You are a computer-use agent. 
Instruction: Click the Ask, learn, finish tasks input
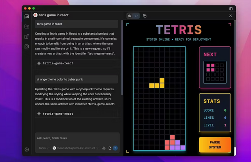[x=77, y=138]
